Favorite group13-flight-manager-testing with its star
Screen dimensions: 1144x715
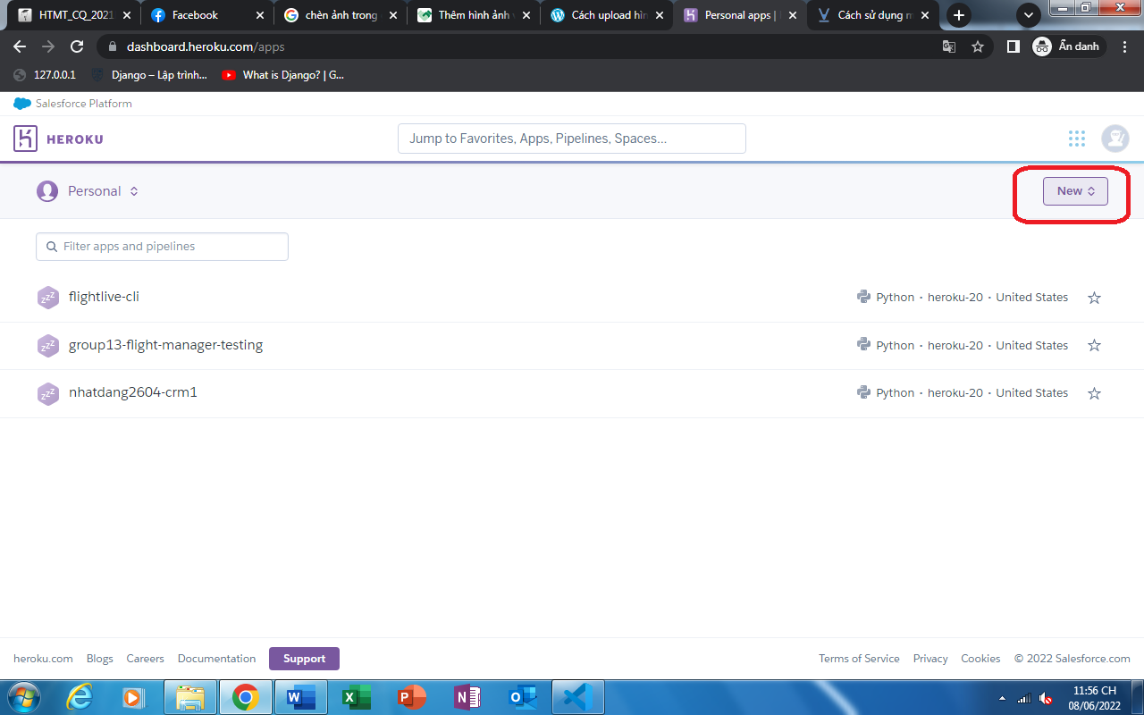1094,345
